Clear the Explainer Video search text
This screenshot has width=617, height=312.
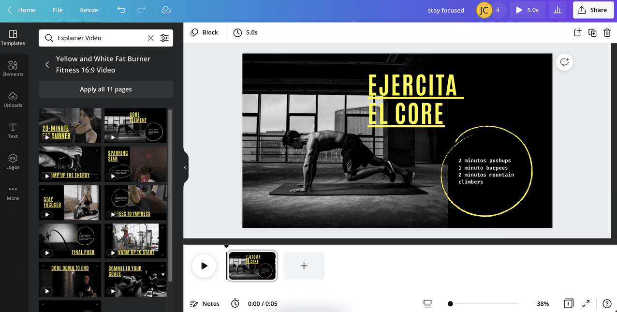click(x=150, y=38)
